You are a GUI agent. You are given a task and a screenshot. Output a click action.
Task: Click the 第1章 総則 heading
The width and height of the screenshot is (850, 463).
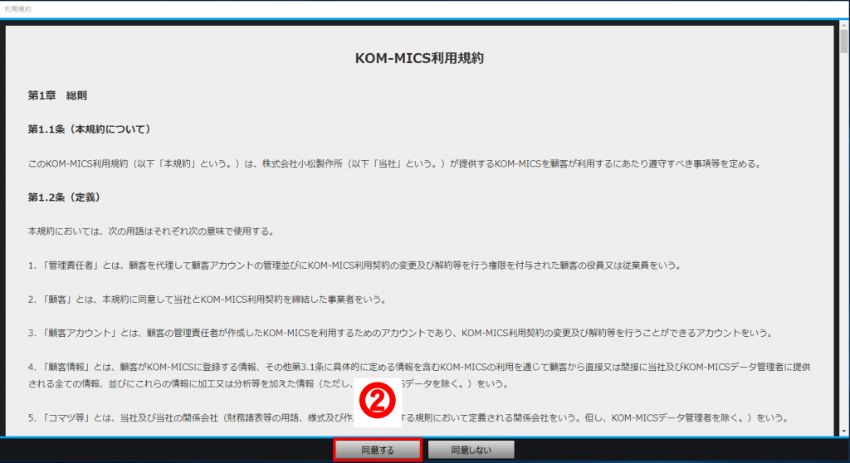click(x=57, y=95)
